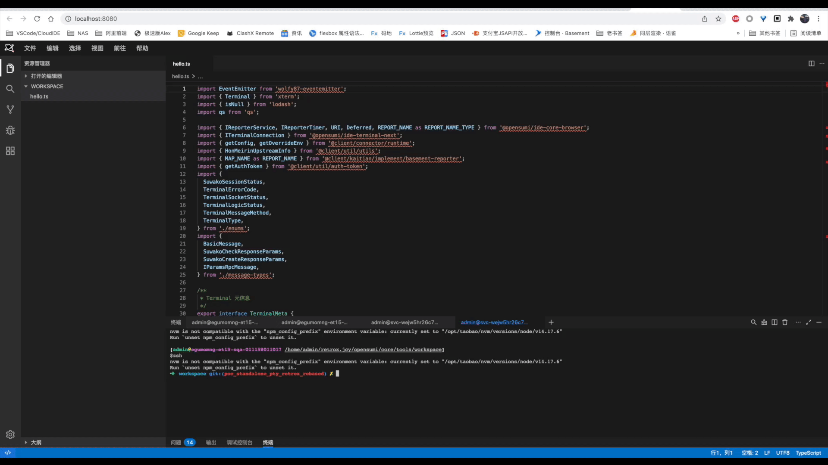Expand the 打开的编辑器 section
828x465 pixels.
(46, 76)
